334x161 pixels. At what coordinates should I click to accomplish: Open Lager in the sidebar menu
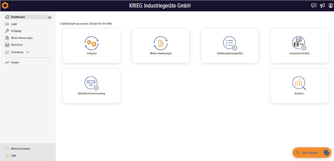[14, 24]
